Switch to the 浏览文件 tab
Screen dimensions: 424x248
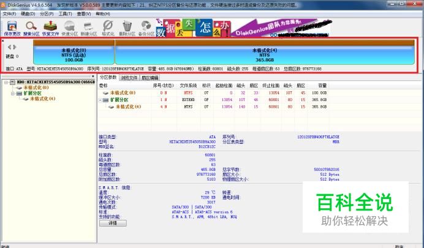129,78
